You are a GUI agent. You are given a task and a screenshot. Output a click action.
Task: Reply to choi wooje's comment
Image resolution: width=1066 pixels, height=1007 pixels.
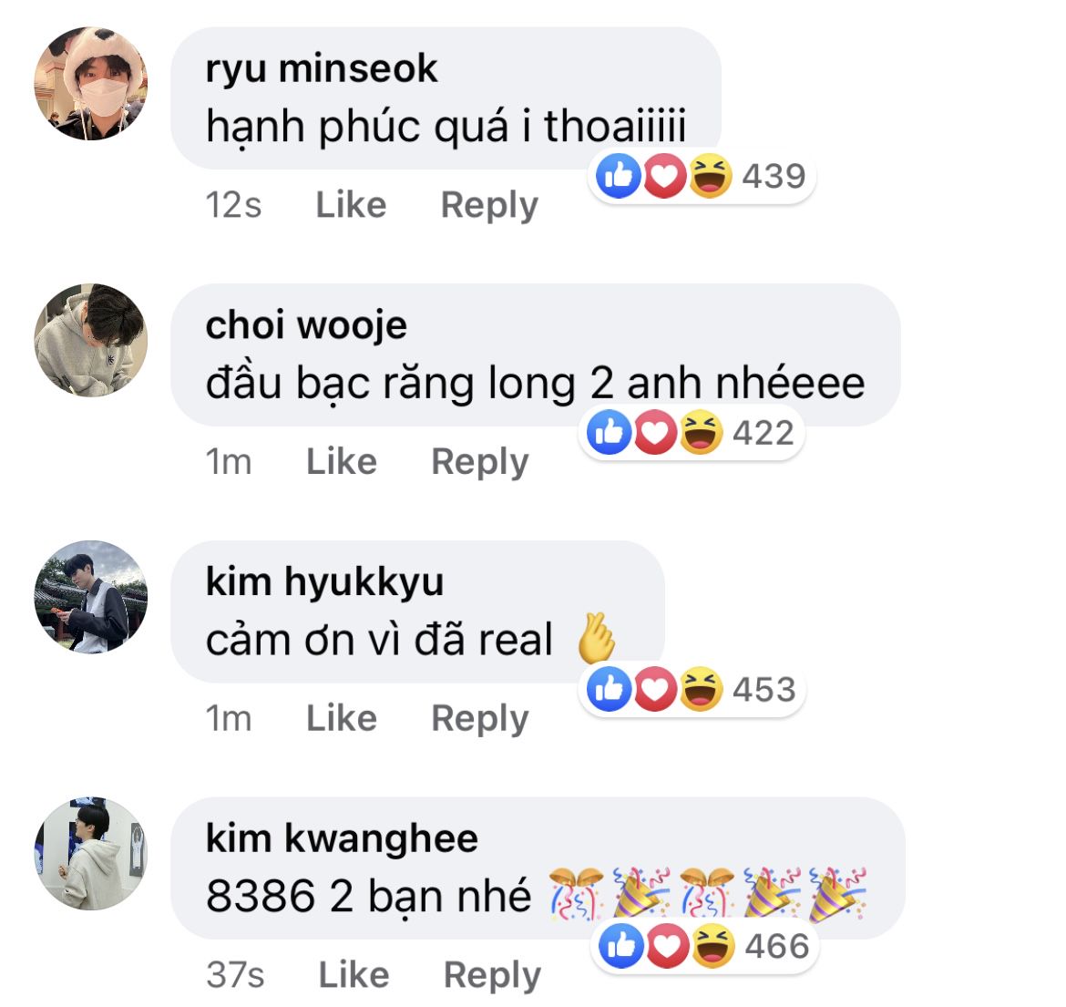[x=480, y=463]
